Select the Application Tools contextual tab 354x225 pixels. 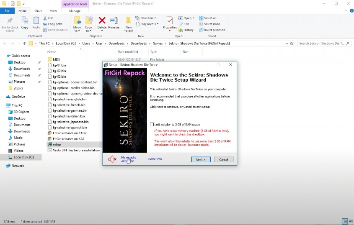point(75,4)
